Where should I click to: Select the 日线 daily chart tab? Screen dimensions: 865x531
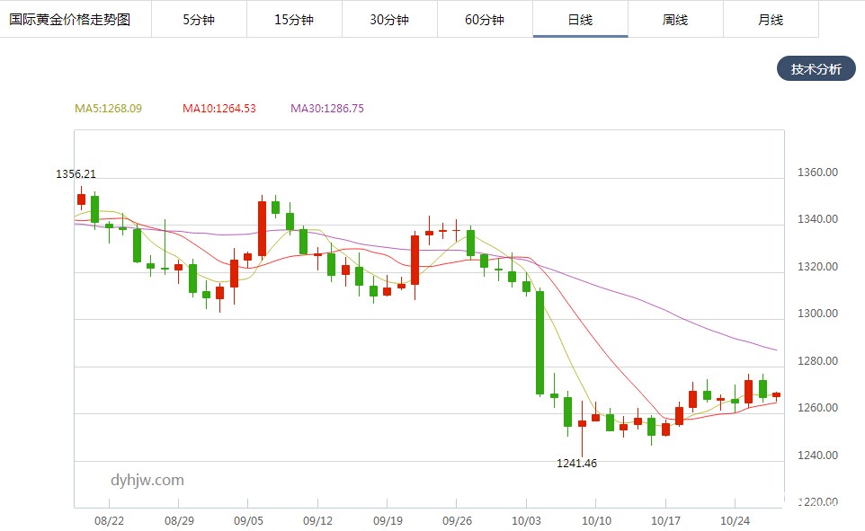click(x=580, y=20)
